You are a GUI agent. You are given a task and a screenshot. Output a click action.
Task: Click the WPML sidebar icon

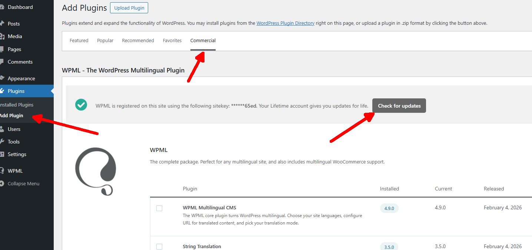tap(2, 171)
